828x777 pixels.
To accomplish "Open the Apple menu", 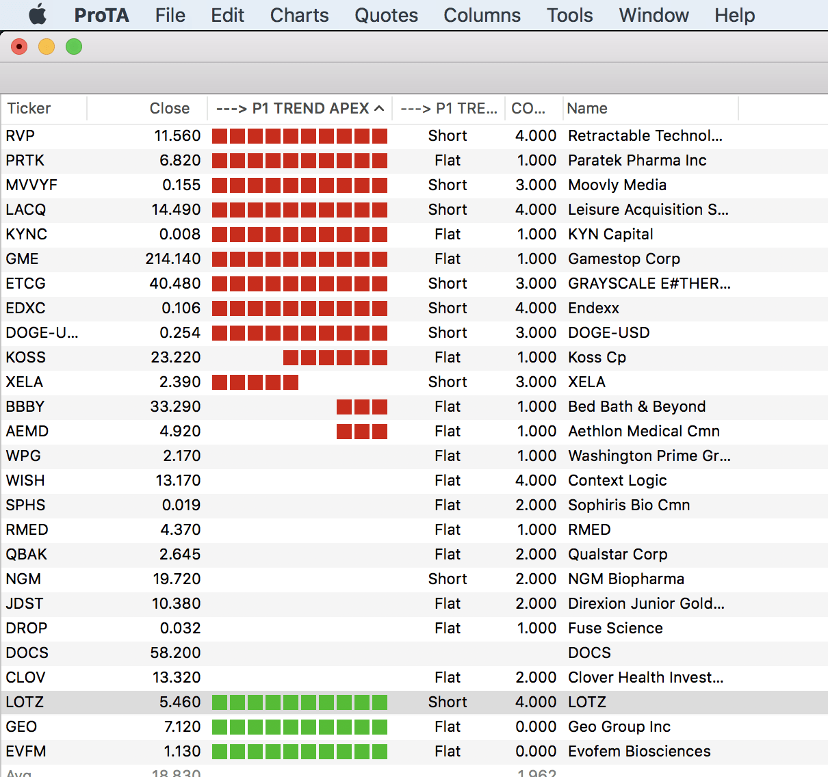I will (38, 14).
